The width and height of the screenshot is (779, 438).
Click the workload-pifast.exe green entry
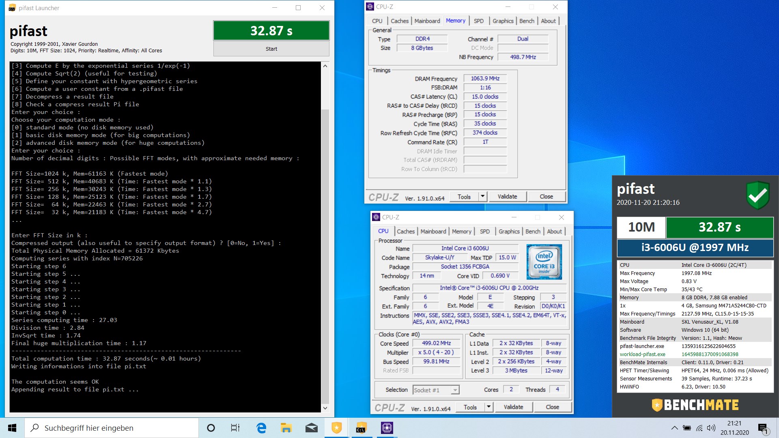click(x=642, y=354)
